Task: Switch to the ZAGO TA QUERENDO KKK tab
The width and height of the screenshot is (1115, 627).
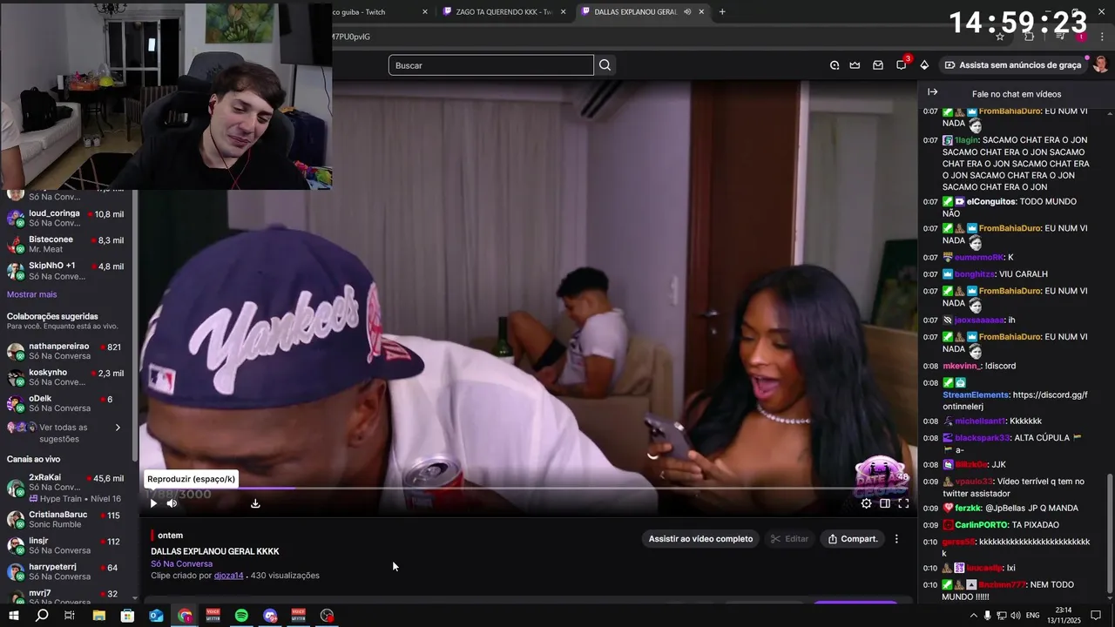Action: tap(503, 12)
